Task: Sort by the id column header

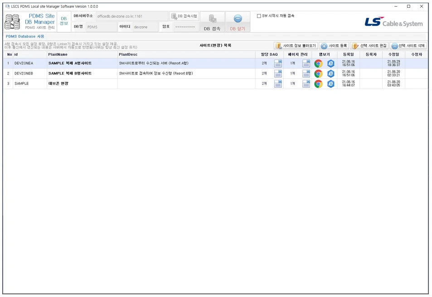Action: pyautogui.click(x=30, y=54)
